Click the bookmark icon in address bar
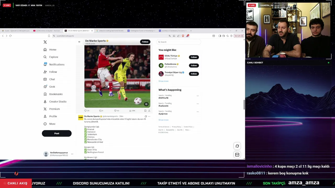 tap(49, 36)
